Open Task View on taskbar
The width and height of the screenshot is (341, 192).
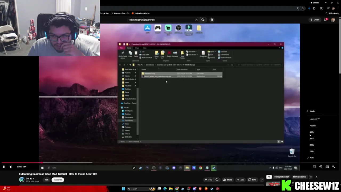tap(159, 189)
